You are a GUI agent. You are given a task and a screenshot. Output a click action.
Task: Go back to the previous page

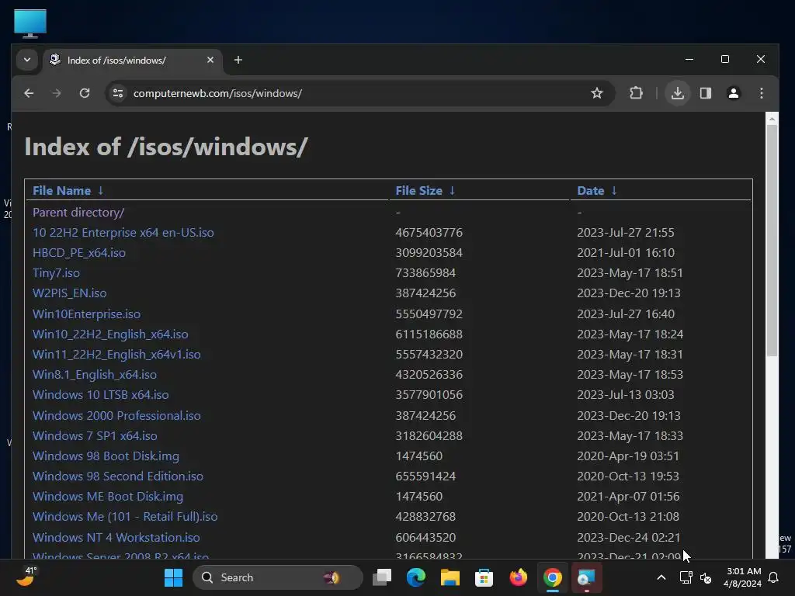click(29, 93)
